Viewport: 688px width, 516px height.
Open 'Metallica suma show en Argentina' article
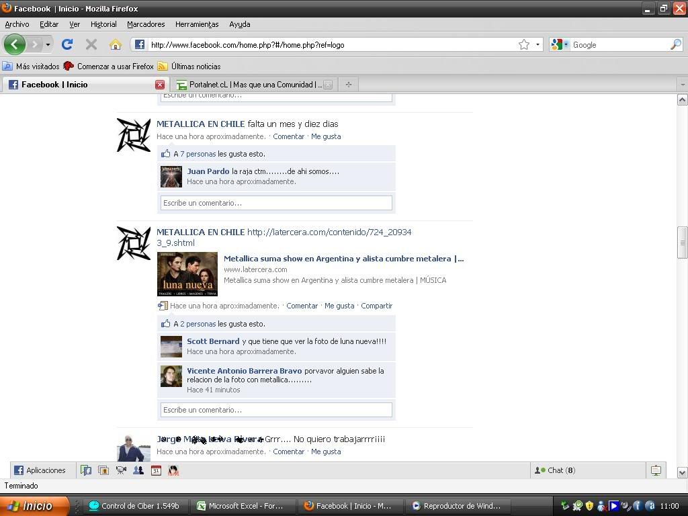tap(343, 259)
